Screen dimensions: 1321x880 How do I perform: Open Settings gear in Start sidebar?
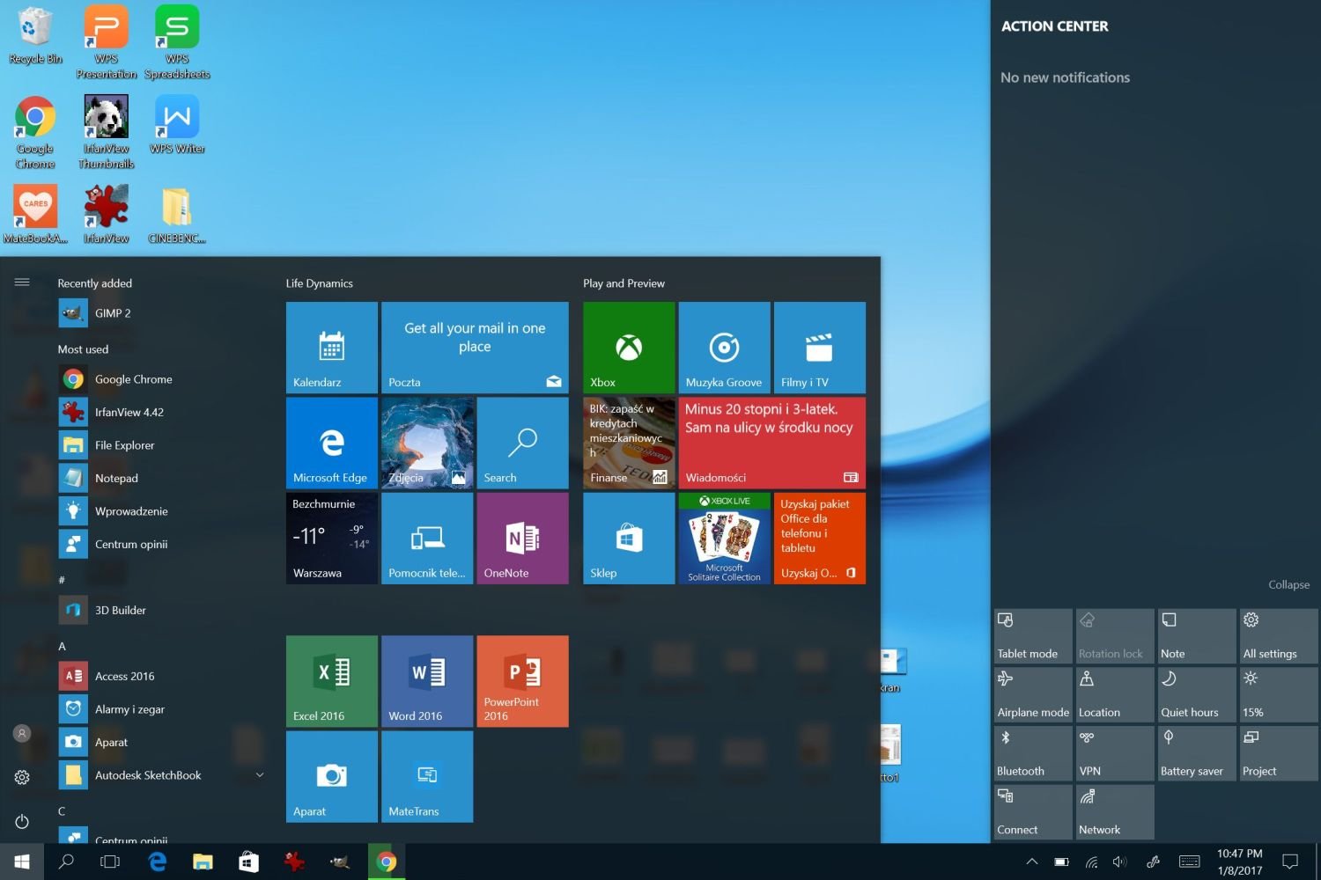point(22,777)
